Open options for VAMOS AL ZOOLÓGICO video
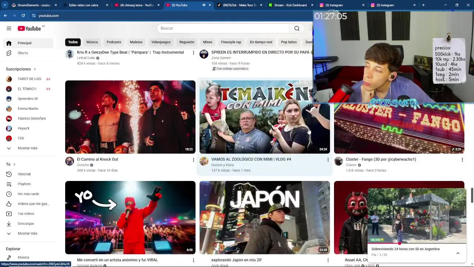This screenshot has height=267, width=474. tap(328, 159)
